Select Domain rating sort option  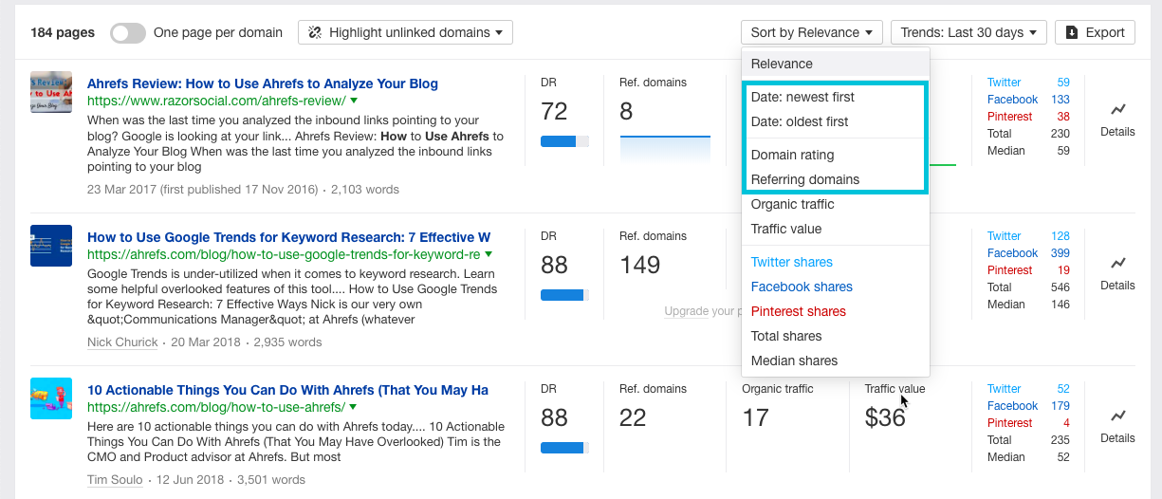click(836, 155)
